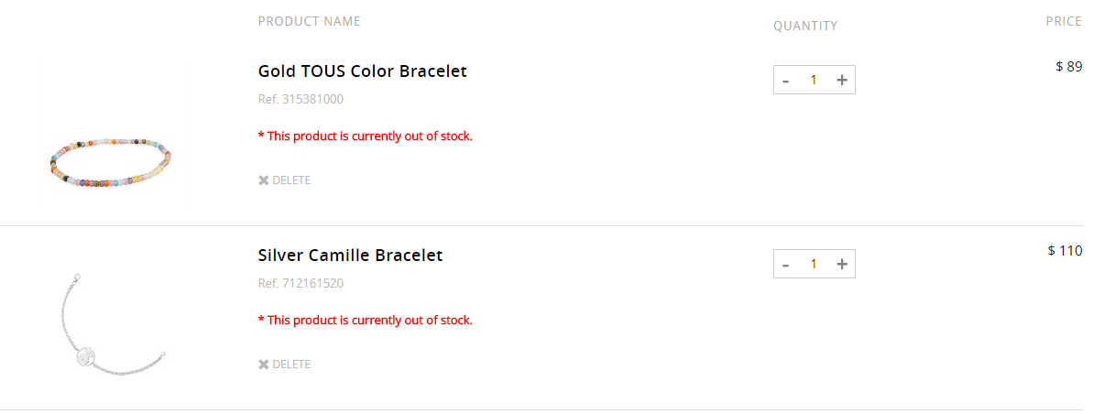Select reference number 315381000

click(301, 99)
